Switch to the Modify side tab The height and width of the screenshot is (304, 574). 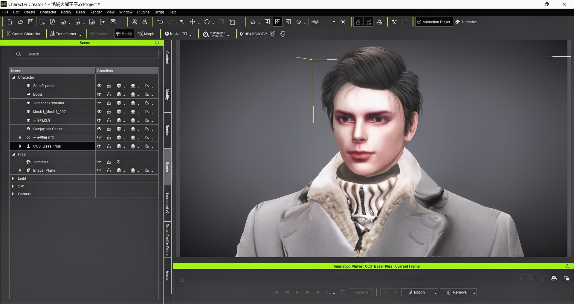click(x=167, y=94)
